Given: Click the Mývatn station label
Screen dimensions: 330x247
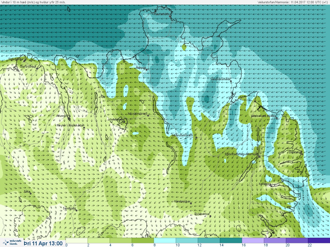Looking at the screenshot, I should tap(118, 120).
